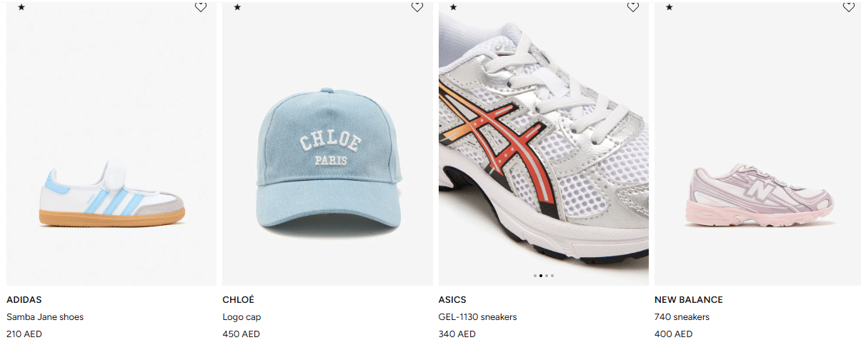Open the ADIDAS brand link
This screenshot has height=340, width=861.
[x=24, y=300]
